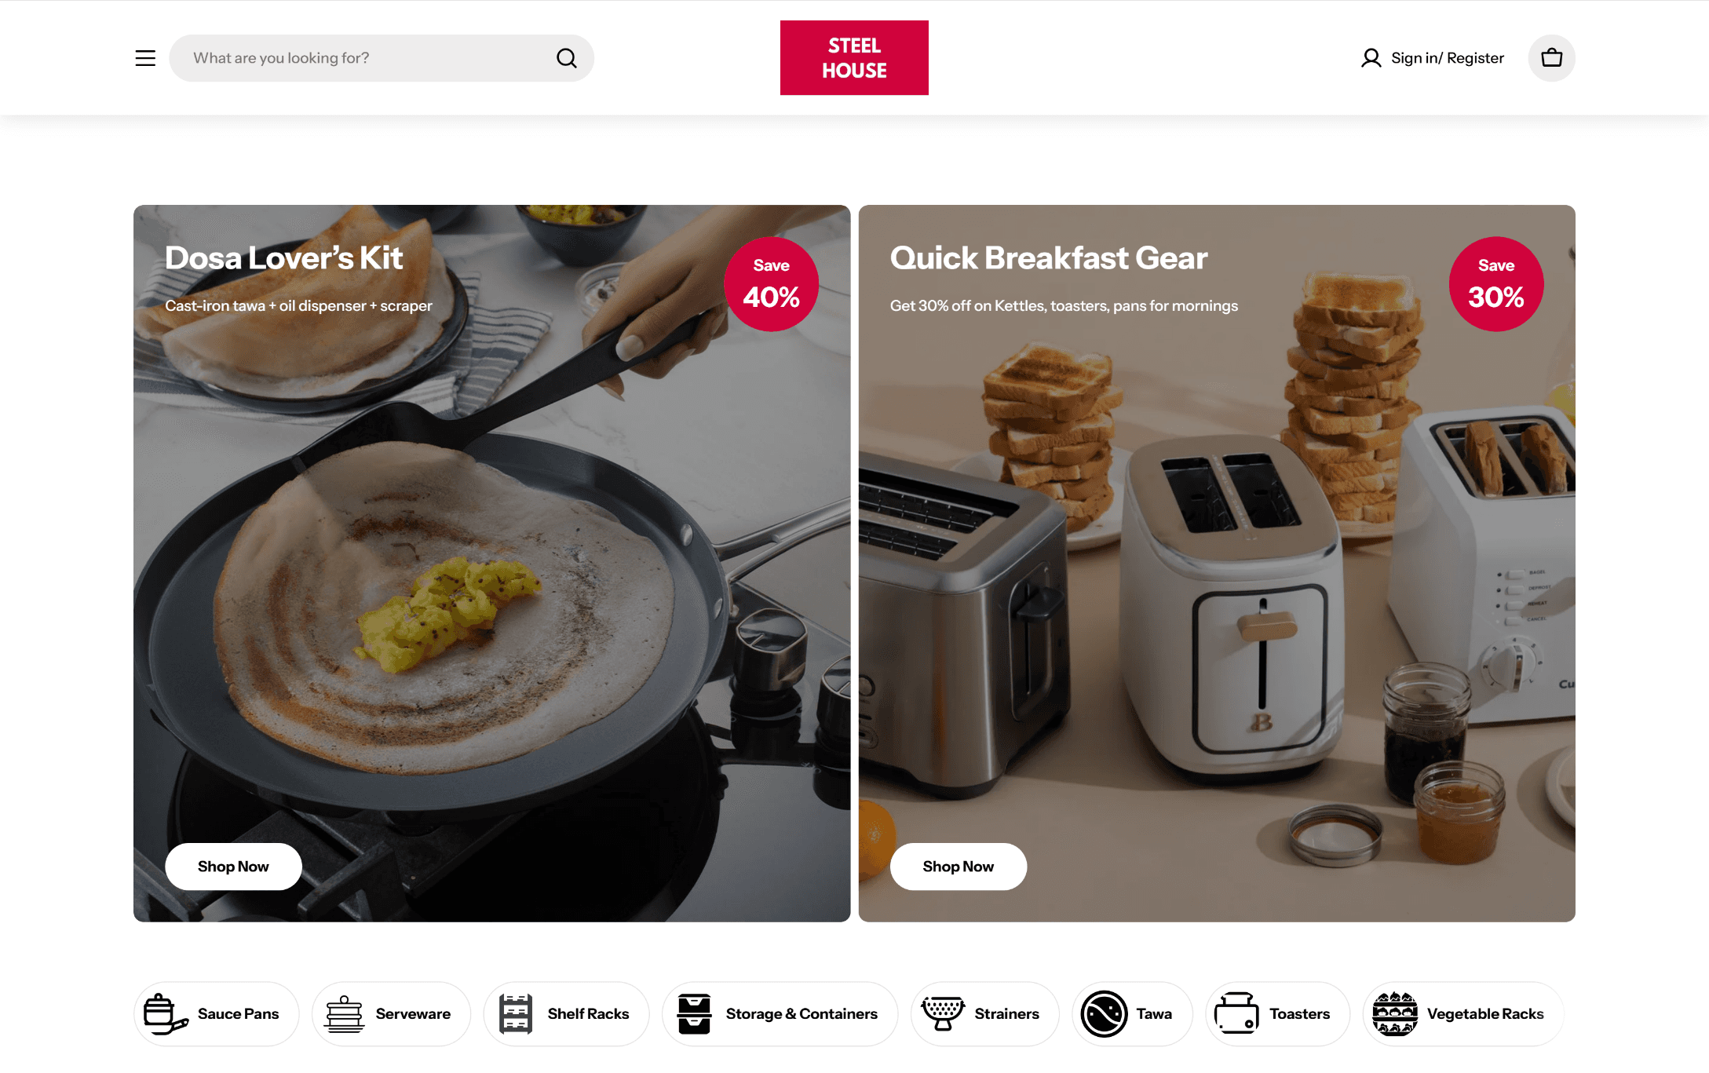This screenshot has height=1073, width=1709.
Task: Choose the Toasters category icon
Action: 1236,1014
